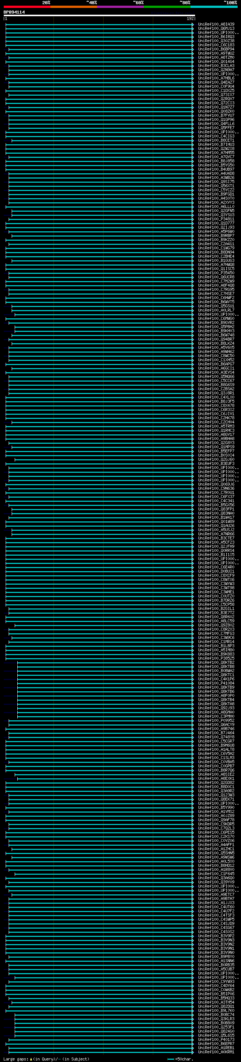The image size is (241, 1062).
Task: Open the UniRef100_C1DXZ5 entry
Action: [216, 91]
